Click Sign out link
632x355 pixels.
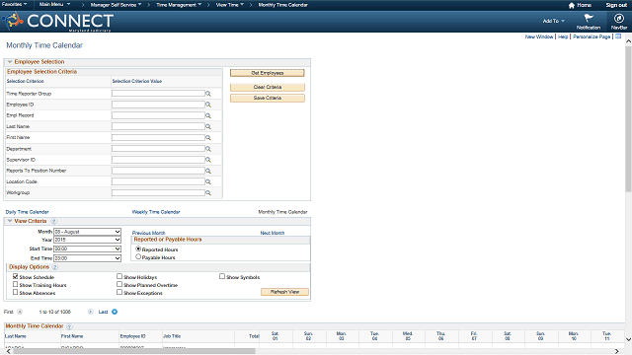point(616,5)
